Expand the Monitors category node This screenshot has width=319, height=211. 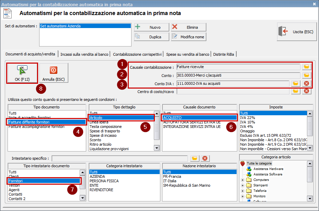242,196
